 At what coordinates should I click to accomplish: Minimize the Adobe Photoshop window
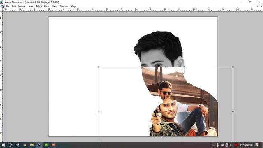point(241,2)
